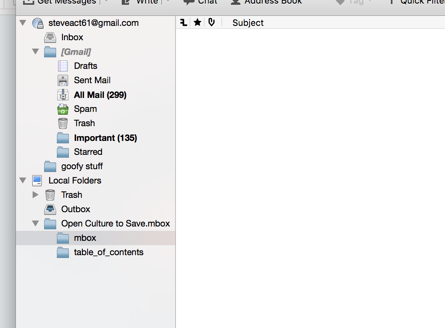
Task: Sort messages by the starred column
Action: tap(197, 23)
